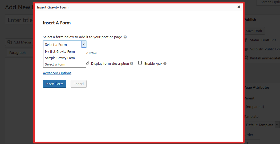Close the Insert Gravity Form dialog
This screenshot has width=280, height=144.
coord(239,7)
